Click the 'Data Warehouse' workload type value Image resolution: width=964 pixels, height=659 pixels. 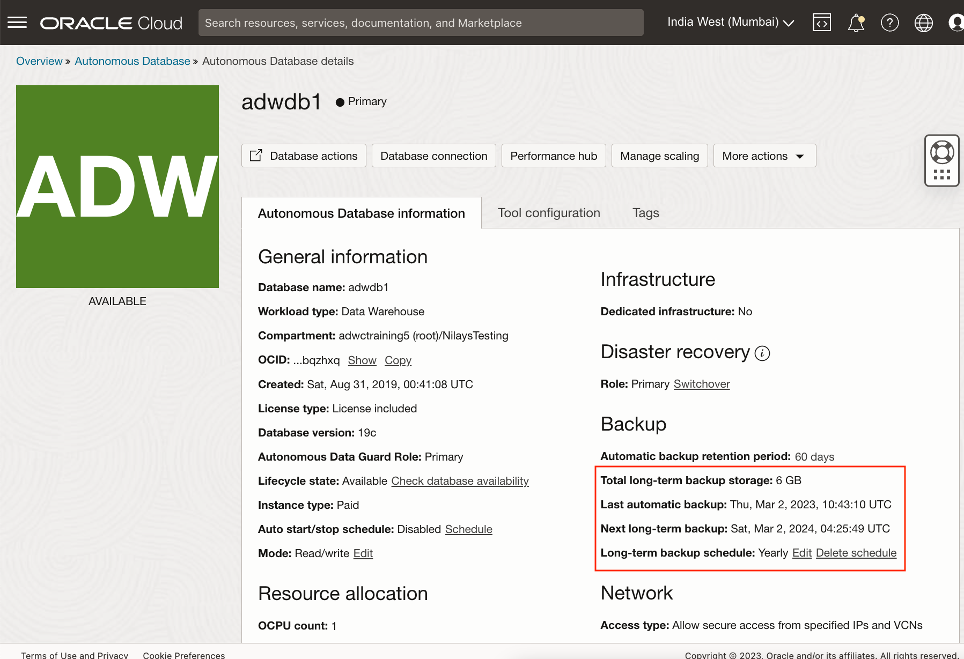(x=383, y=312)
